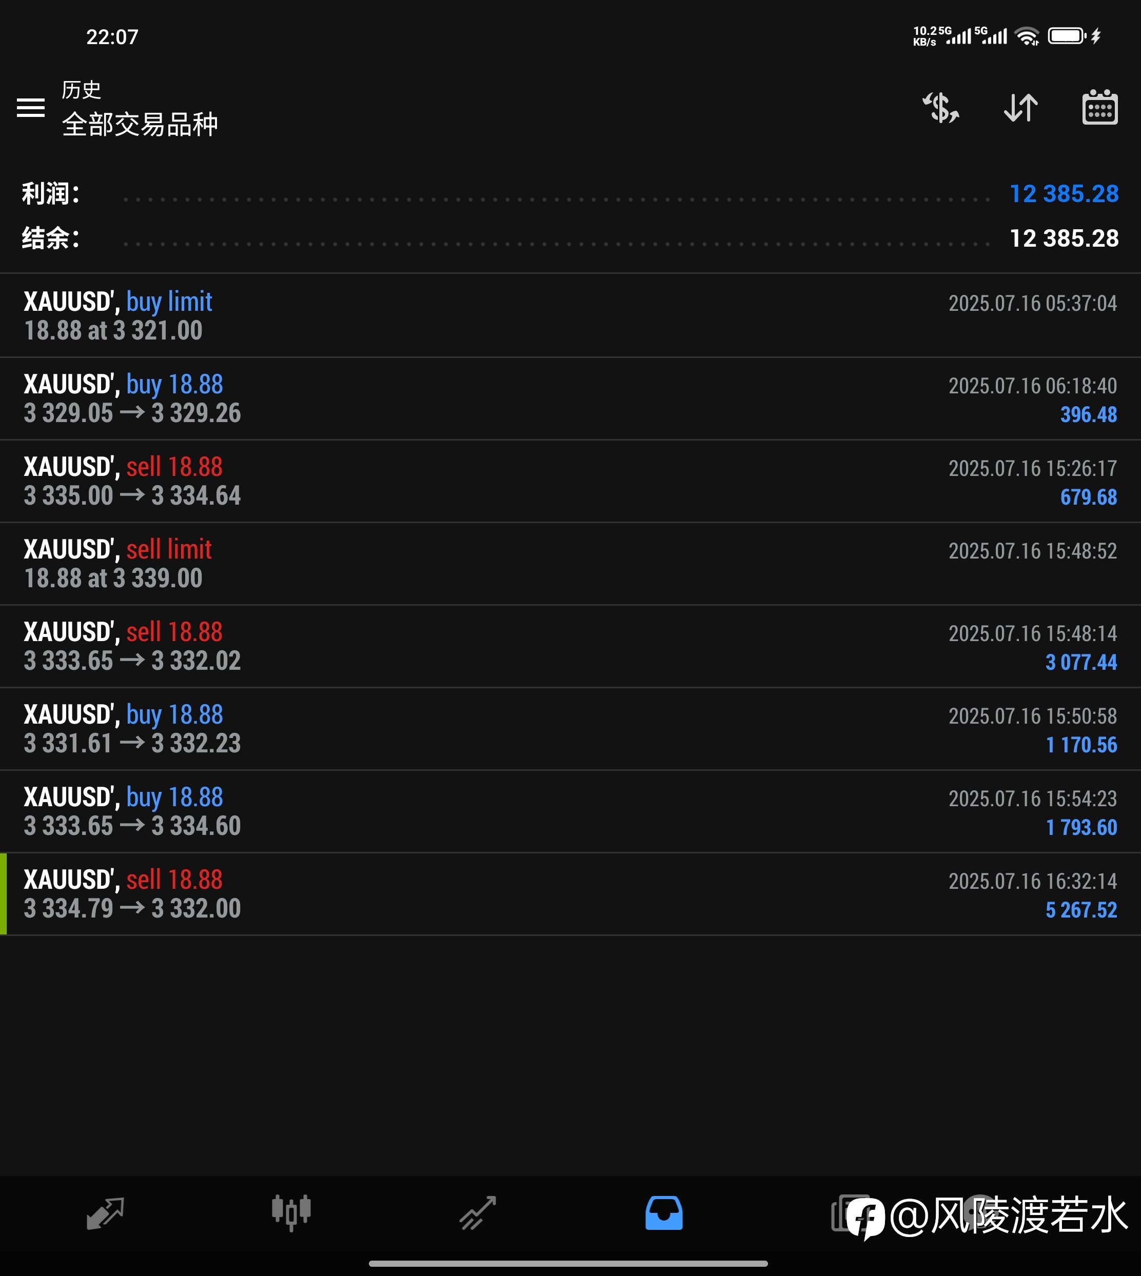The height and width of the screenshot is (1276, 1141).
Task: Open buy limit order at 3 321.00
Action: pos(570,315)
